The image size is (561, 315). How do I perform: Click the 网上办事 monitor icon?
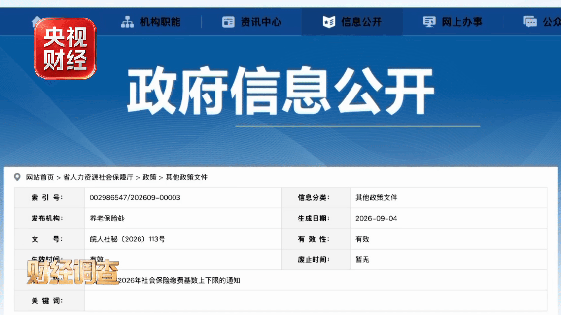click(x=429, y=22)
